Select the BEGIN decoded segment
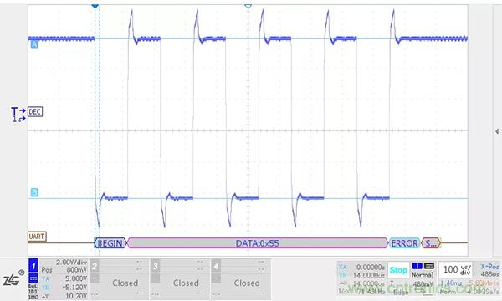The height and width of the screenshot is (301, 502). (110, 243)
